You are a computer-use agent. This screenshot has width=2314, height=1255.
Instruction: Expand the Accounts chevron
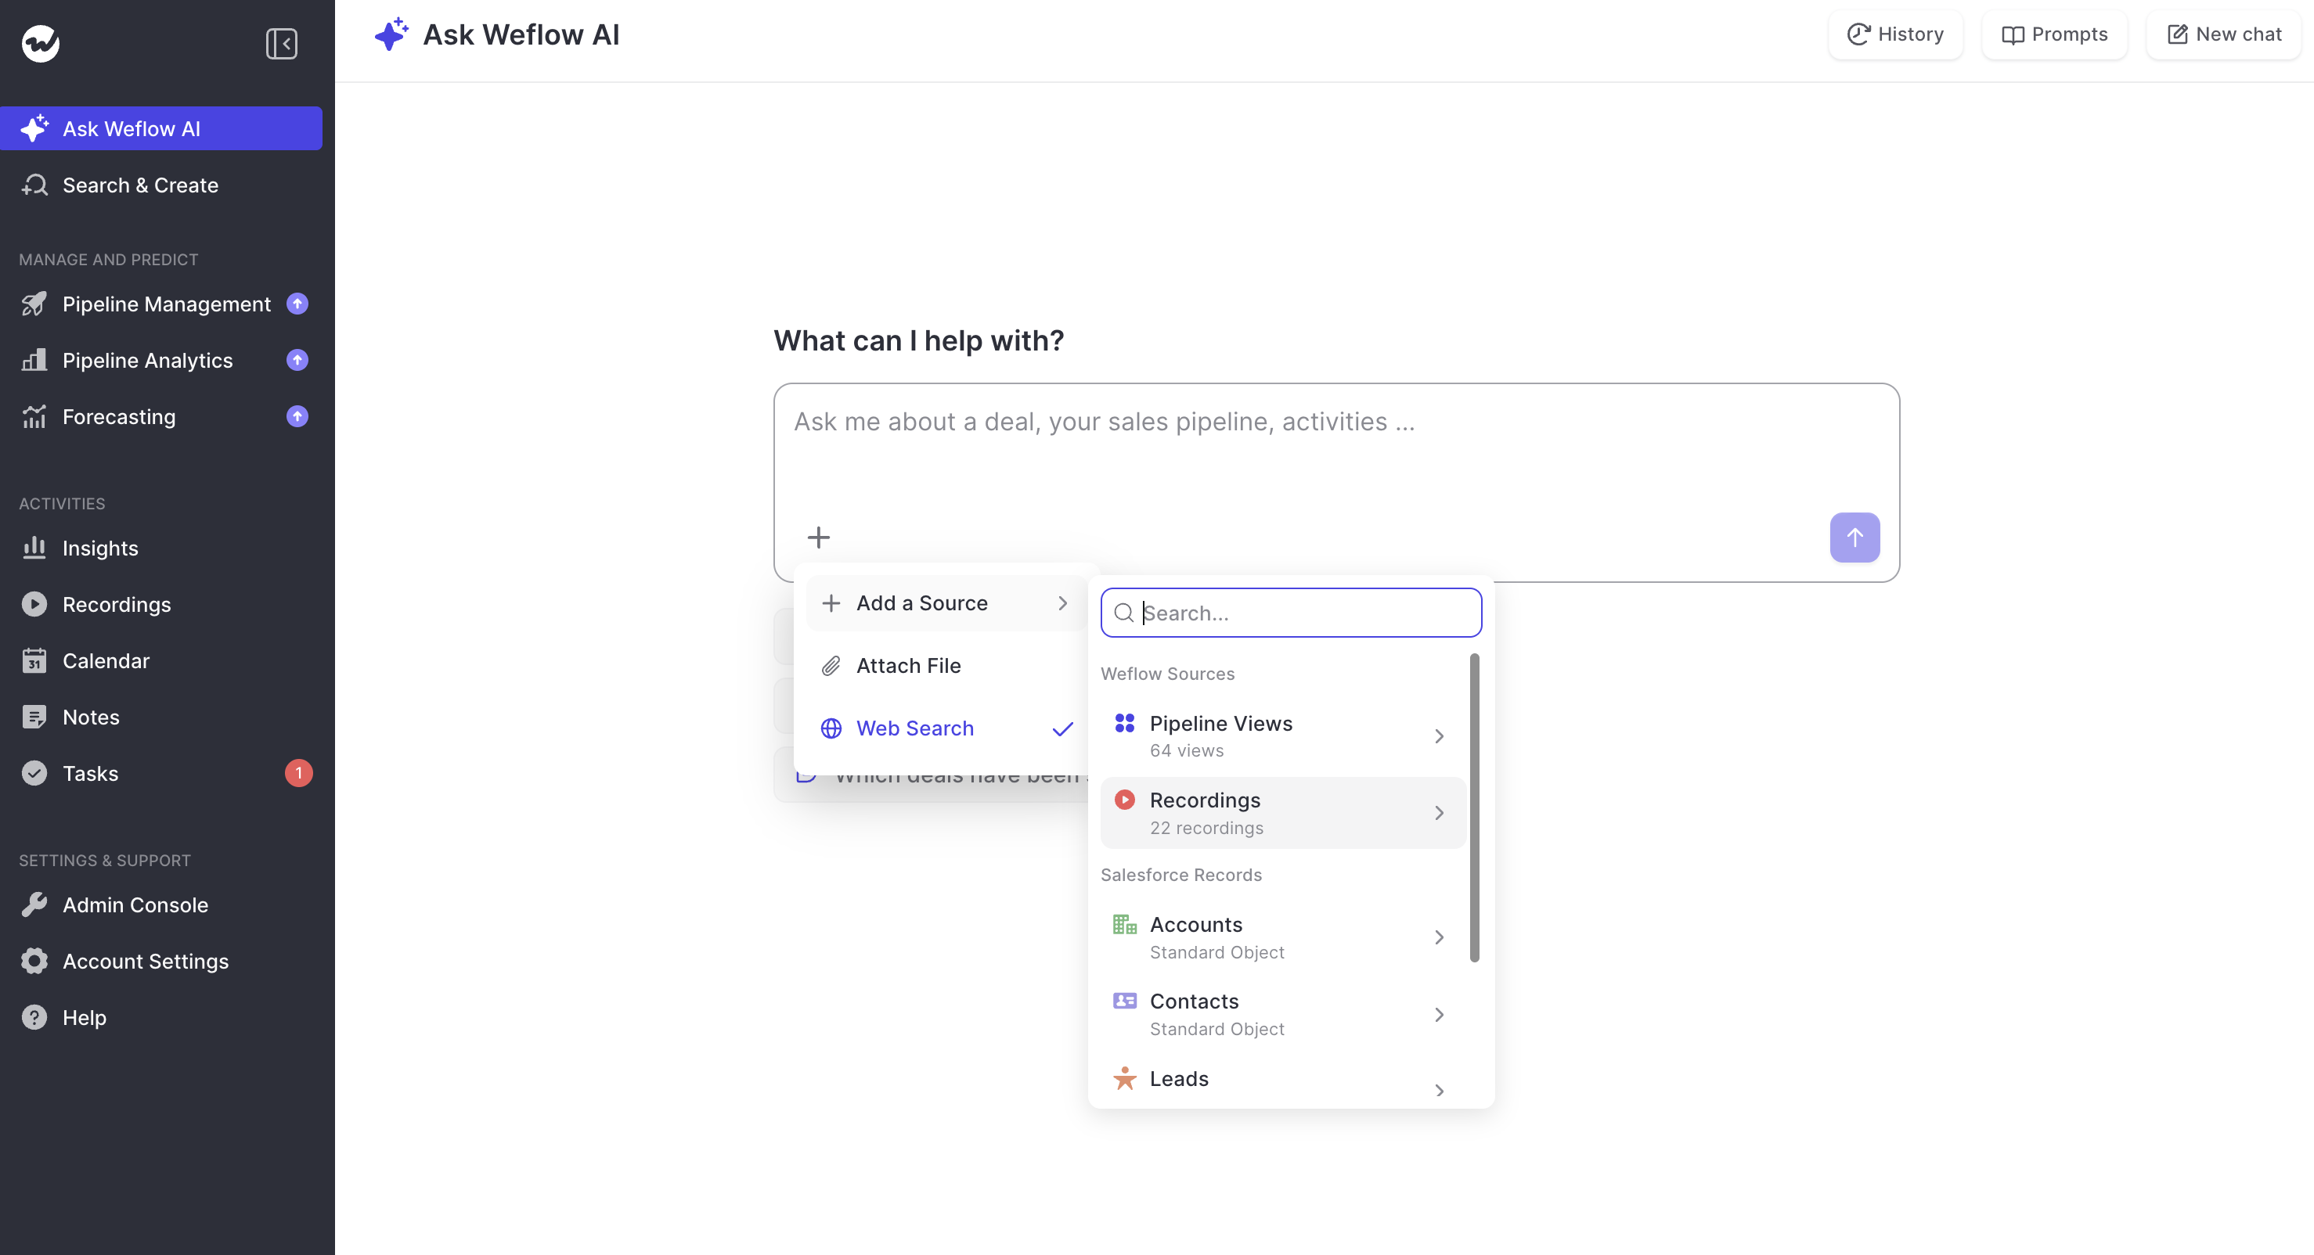click(1439, 937)
